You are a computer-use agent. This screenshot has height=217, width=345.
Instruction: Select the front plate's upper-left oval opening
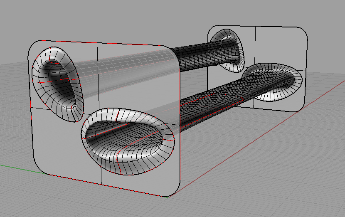click(57, 83)
